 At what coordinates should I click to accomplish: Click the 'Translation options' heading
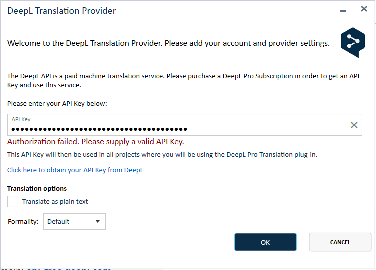tap(37, 188)
